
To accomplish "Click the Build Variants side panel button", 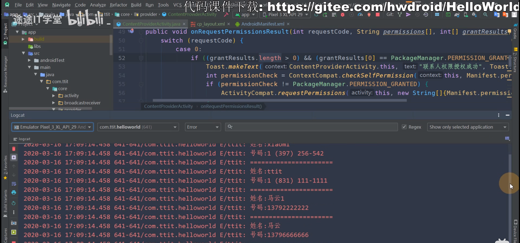I will point(5,202).
